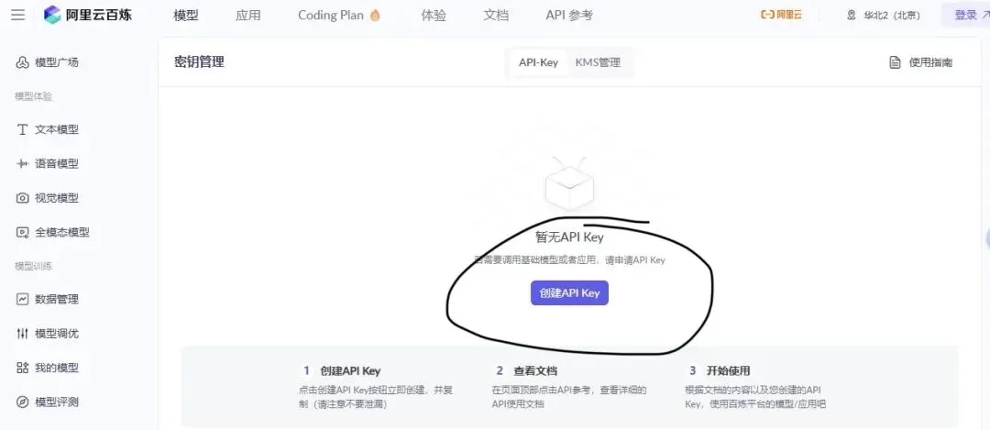Click the sliders icon beside 模型调优

[x=22, y=334]
